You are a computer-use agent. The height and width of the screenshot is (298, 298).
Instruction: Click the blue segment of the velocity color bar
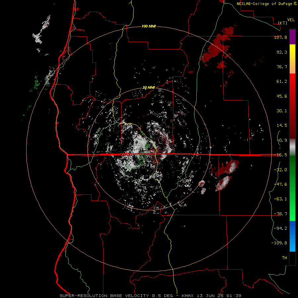[x=292, y=236]
